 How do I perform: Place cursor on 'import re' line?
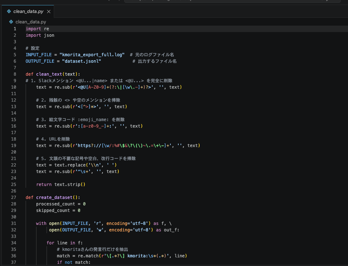pos(37,29)
